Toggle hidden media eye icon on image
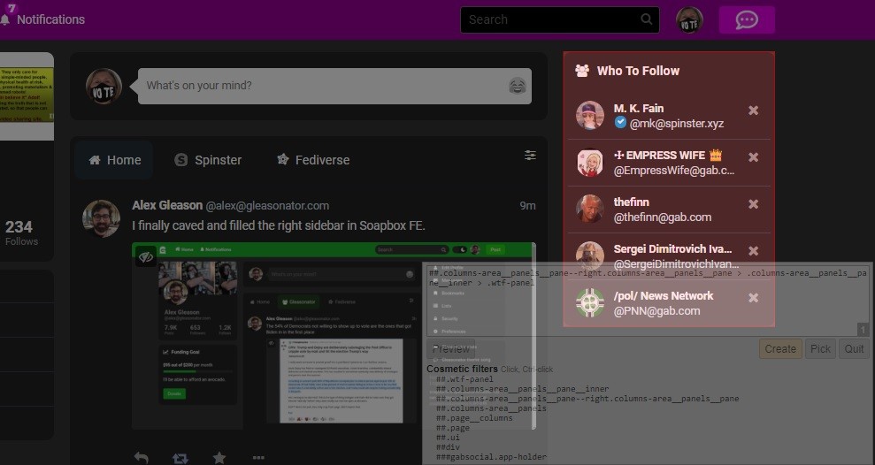875x465 pixels. pyautogui.click(x=146, y=256)
